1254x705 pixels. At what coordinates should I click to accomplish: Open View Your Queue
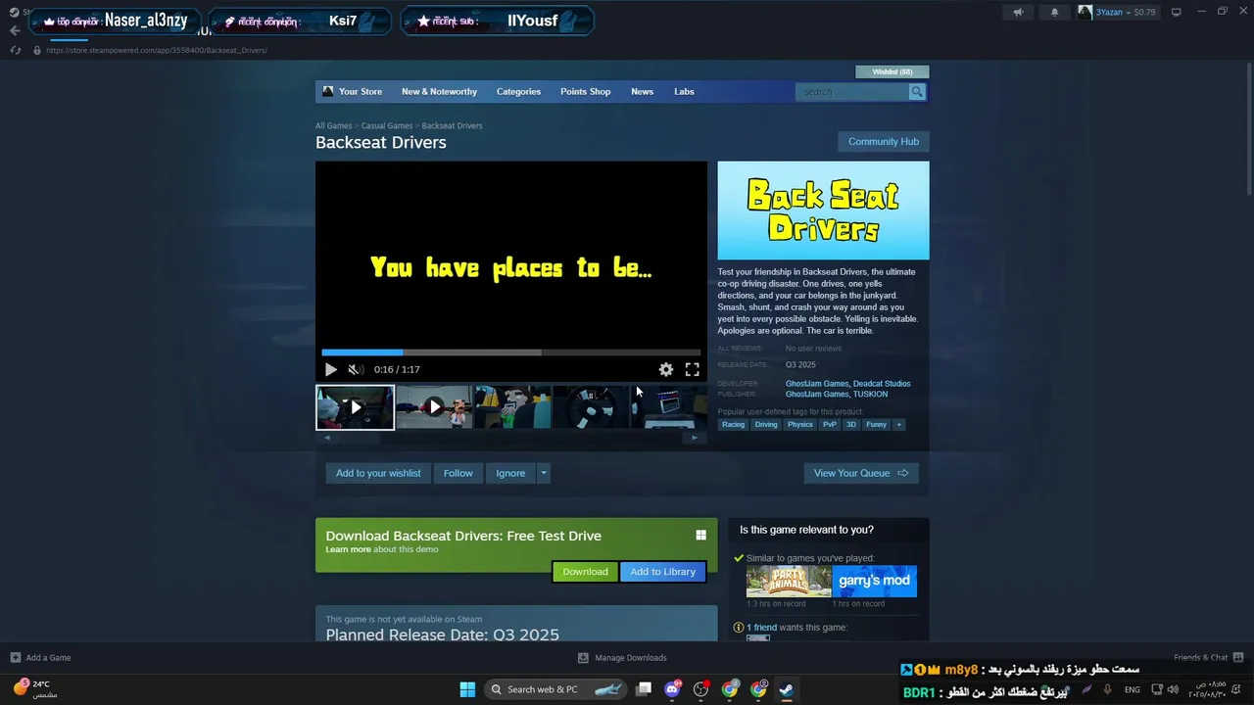point(861,473)
